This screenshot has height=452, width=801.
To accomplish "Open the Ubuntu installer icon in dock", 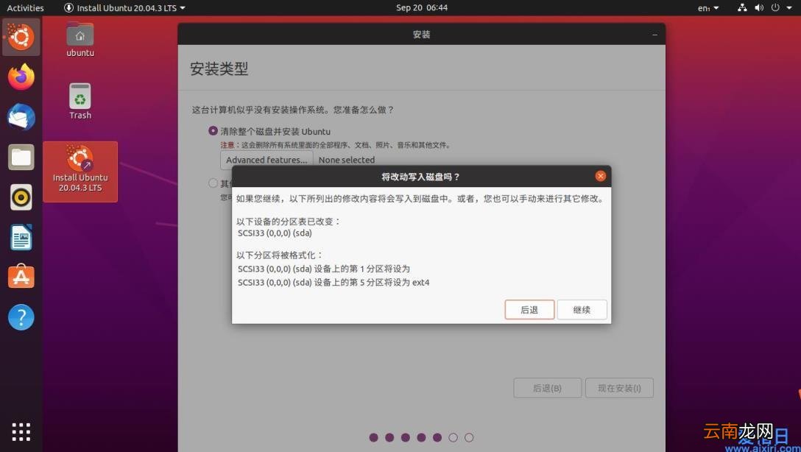I will (21, 37).
